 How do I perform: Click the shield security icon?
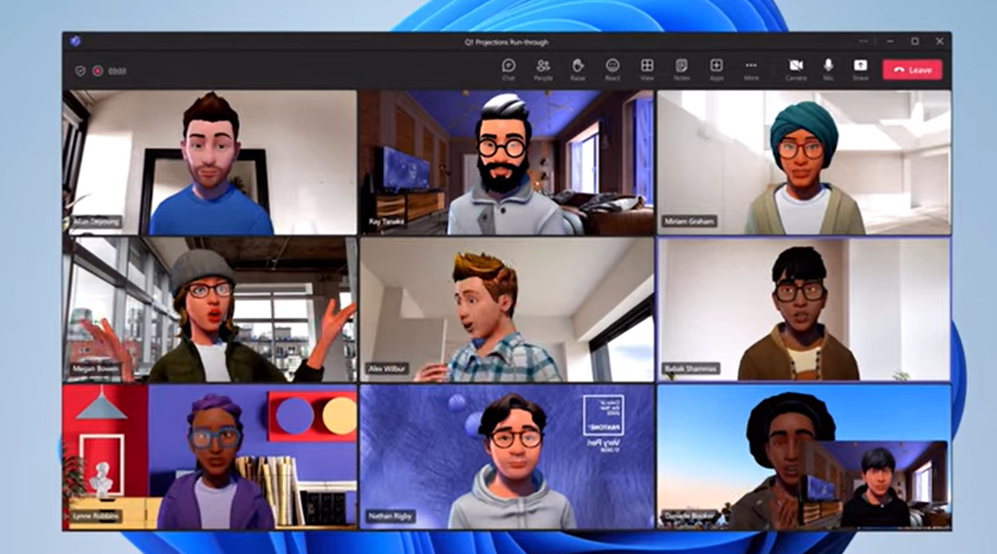coord(80,71)
